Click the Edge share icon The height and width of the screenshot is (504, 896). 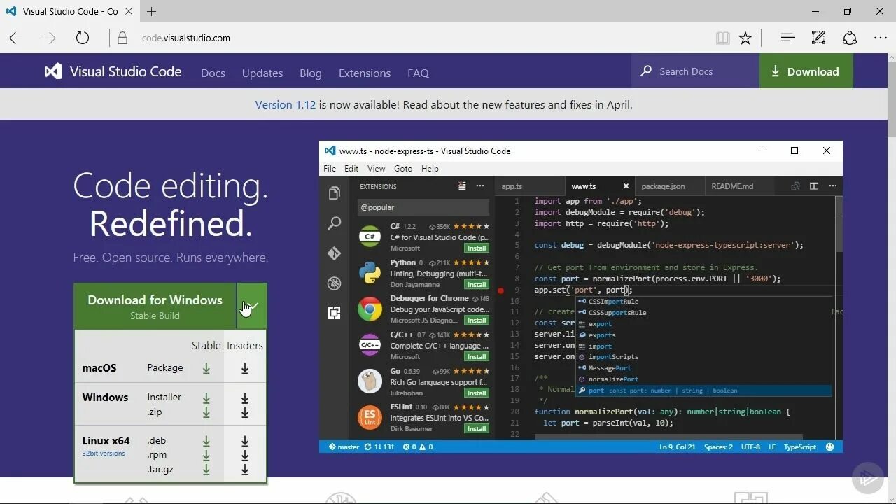850,38
